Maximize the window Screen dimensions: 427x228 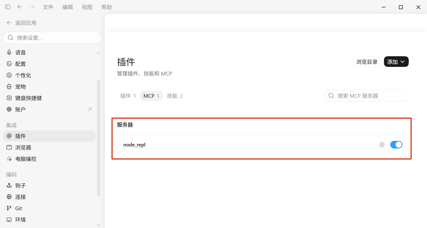pyautogui.click(x=401, y=7)
